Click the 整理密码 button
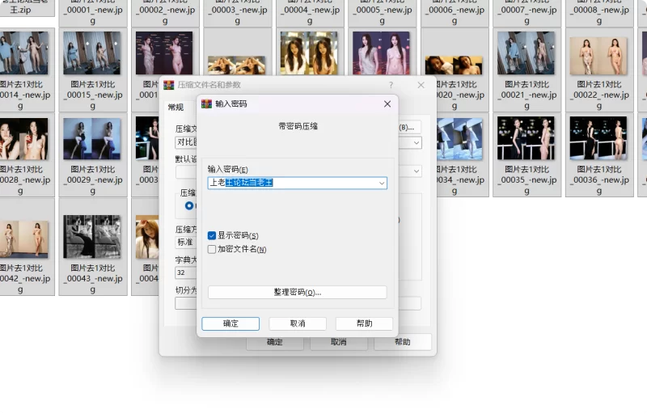Screen dimensions: 647x414 tap(297, 292)
